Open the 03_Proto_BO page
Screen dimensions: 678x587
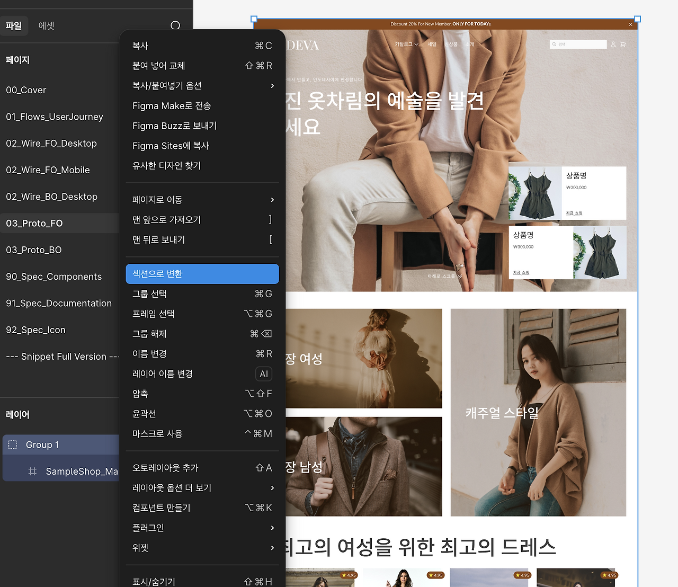(x=33, y=250)
